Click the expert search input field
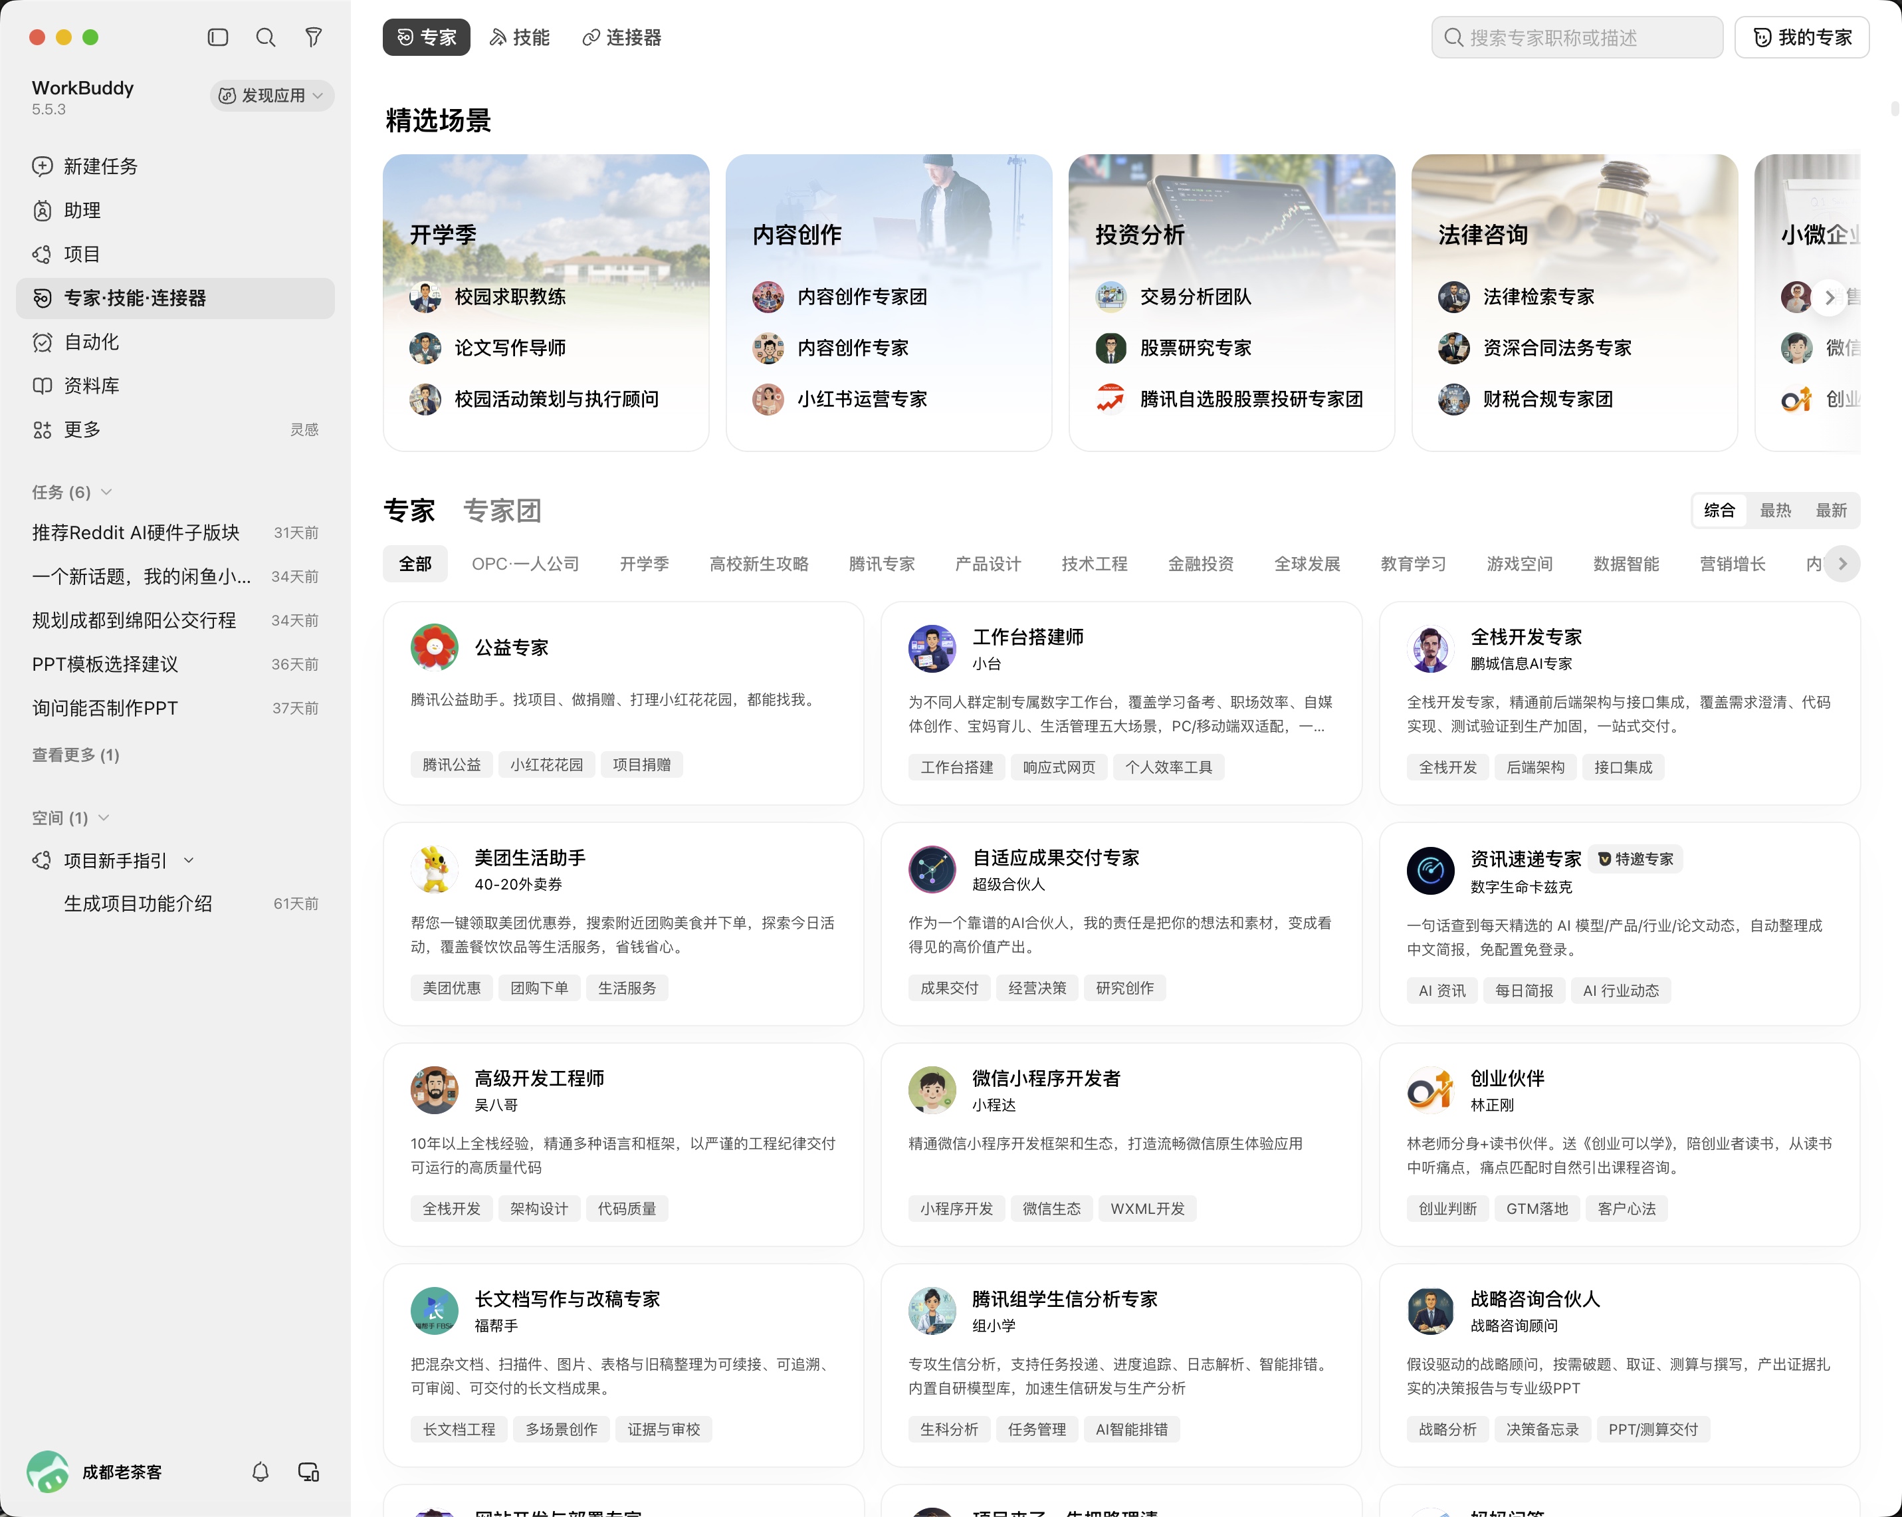 [1576, 37]
